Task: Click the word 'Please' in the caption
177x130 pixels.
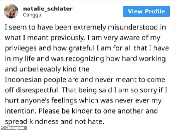Action: pyautogui.click(x=49, y=111)
